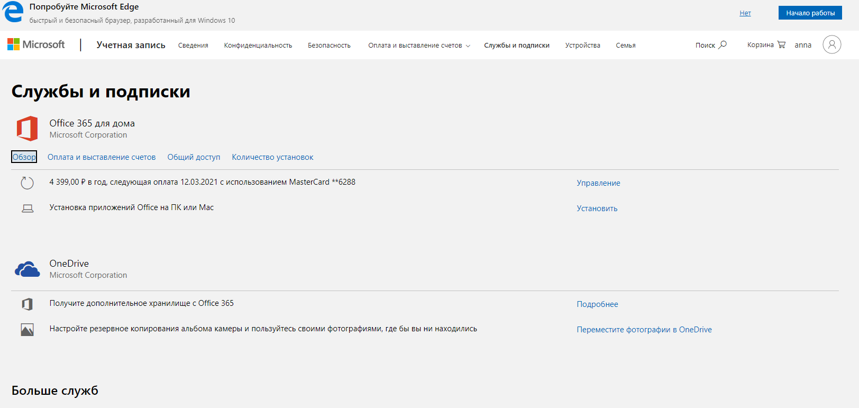Click Переместите фотографии в OneDrive link
This screenshot has width=859, height=408.
644,330
